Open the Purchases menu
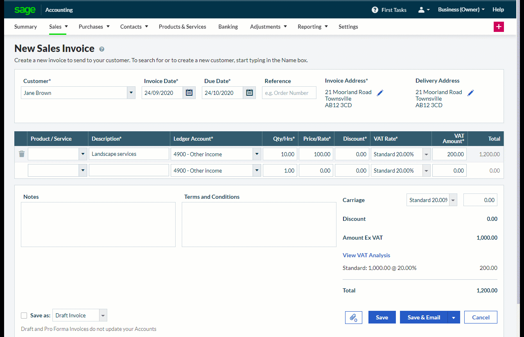Image resolution: width=524 pixels, height=337 pixels. point(94,27)
